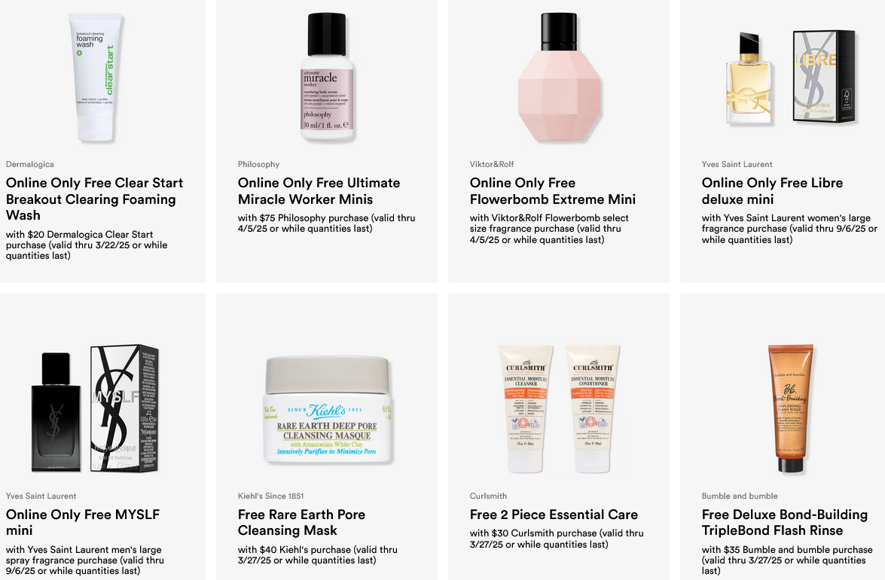Image resolution: width=885 pixels, height=580 pixels.
Task: Select Online Only Free Libre deluxe mini title
Action: (x=772, y=191)
